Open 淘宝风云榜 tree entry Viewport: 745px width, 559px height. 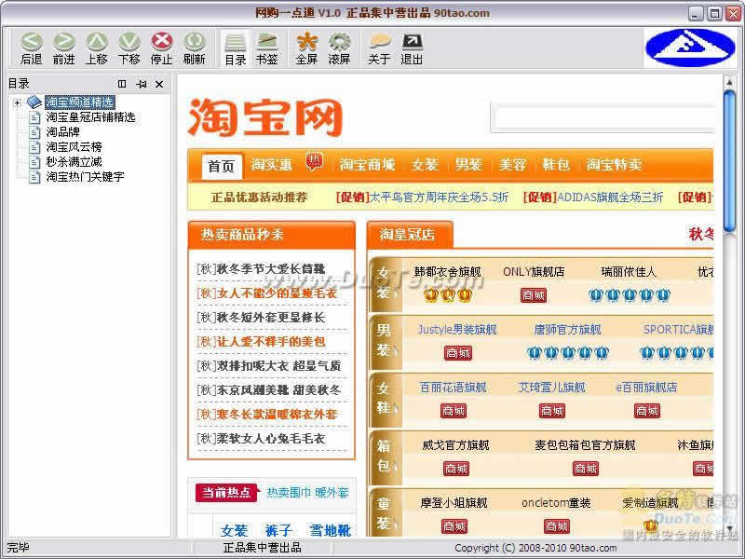(74, 147)
